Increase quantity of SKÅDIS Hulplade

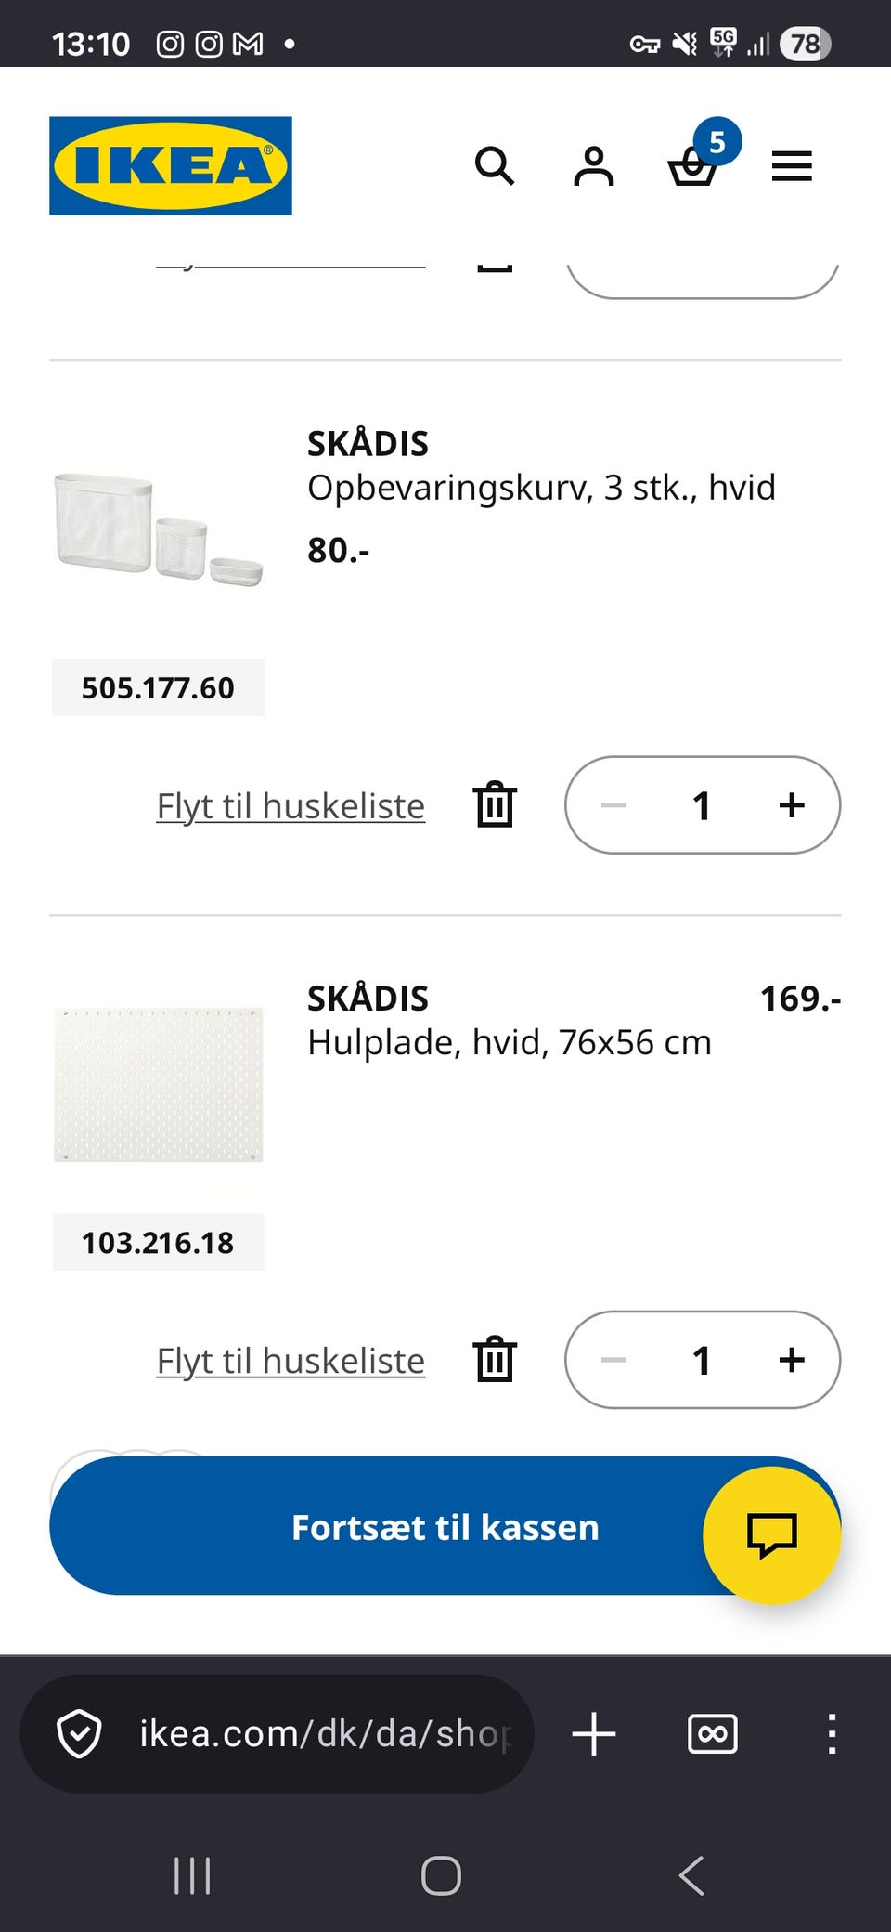pos(792,1360)
